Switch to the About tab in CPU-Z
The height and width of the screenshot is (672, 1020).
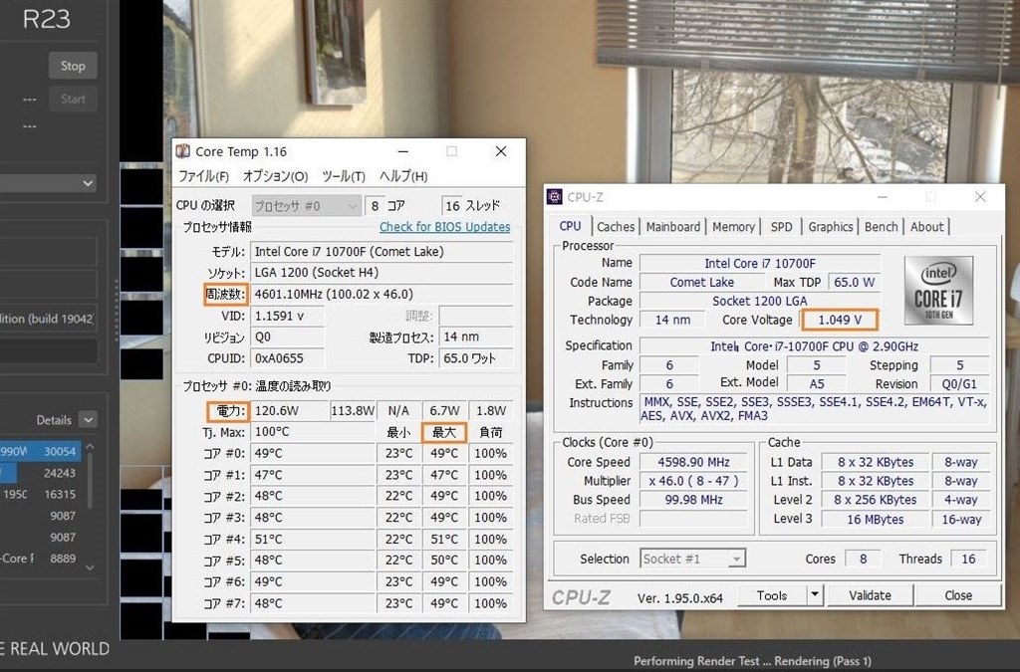[927, 227]
